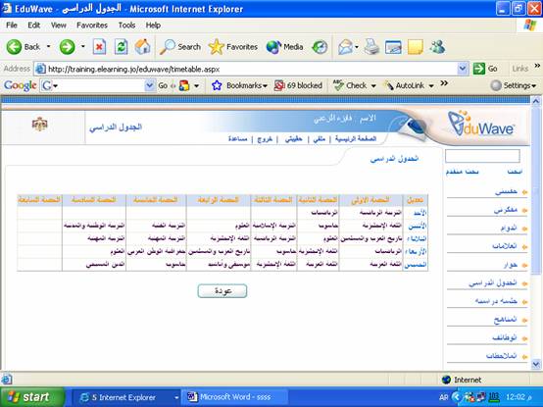Screen dimensions: 543x407
Task: Click the EduWave logo
Action: [481, 124]
